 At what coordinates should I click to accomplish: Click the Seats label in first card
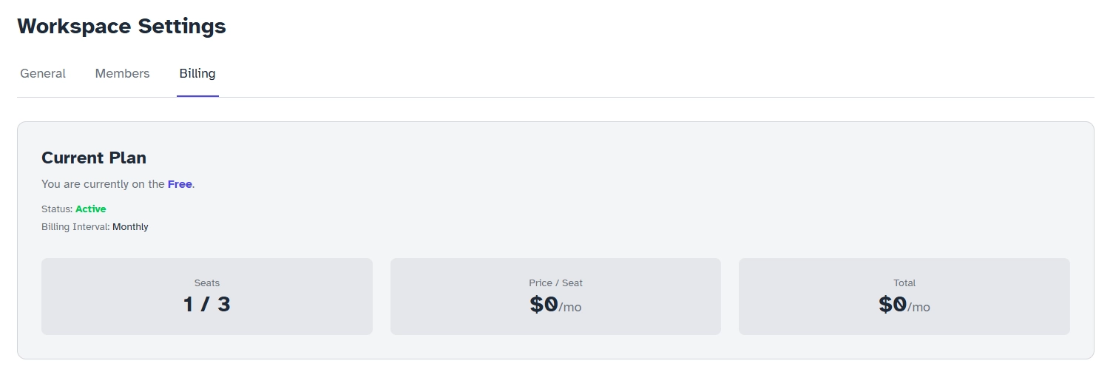[x=207, y=283]
